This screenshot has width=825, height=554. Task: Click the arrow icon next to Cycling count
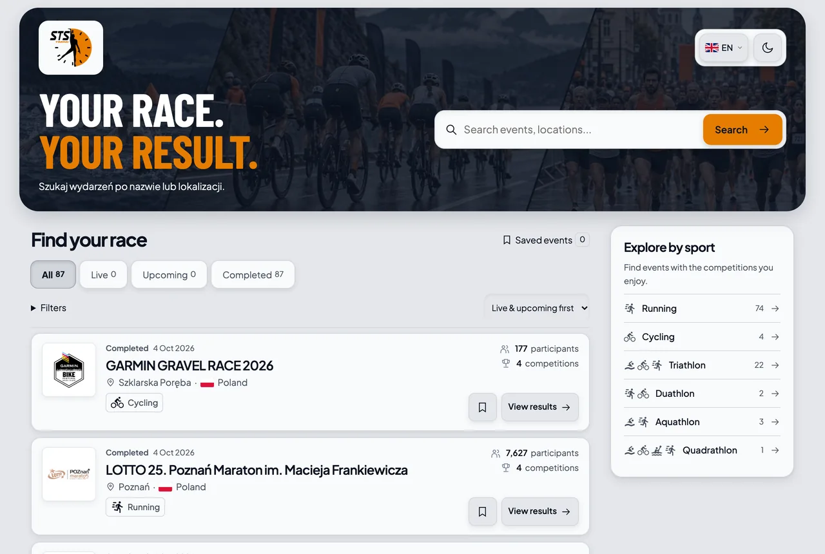tap(775, 337)
